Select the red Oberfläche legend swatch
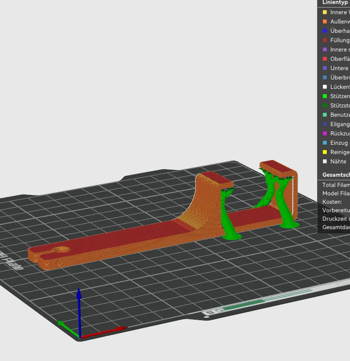 point(325,59)
